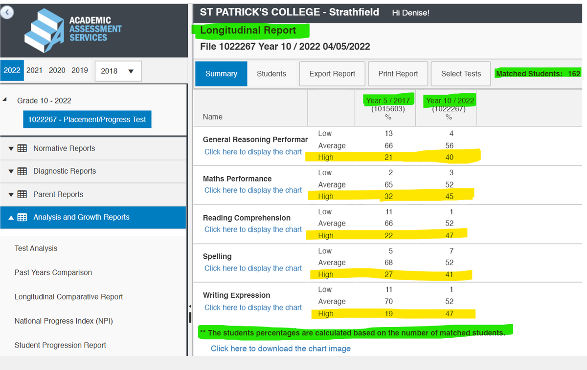Viewport: 587px width, 370px height.
Task: Open the 2018 year dropdown
Action: (118, 71)
